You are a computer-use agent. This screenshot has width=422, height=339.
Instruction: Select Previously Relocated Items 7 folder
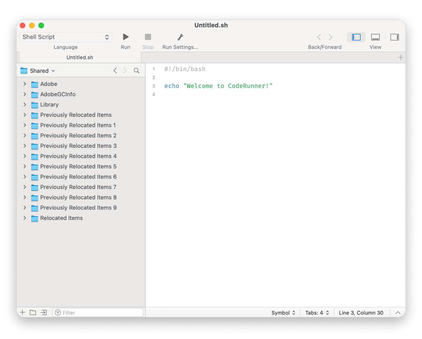click(81, 187)
